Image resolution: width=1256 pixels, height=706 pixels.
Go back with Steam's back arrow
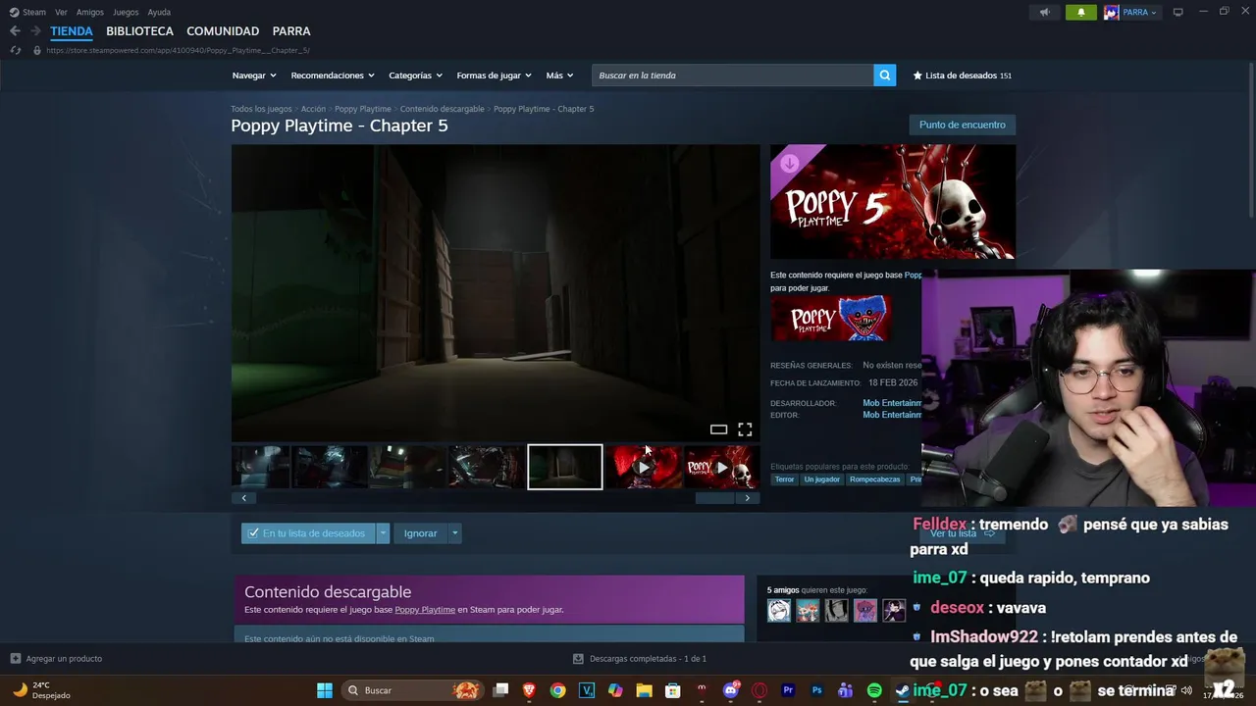pyautogui.click(x=15, y=31)
